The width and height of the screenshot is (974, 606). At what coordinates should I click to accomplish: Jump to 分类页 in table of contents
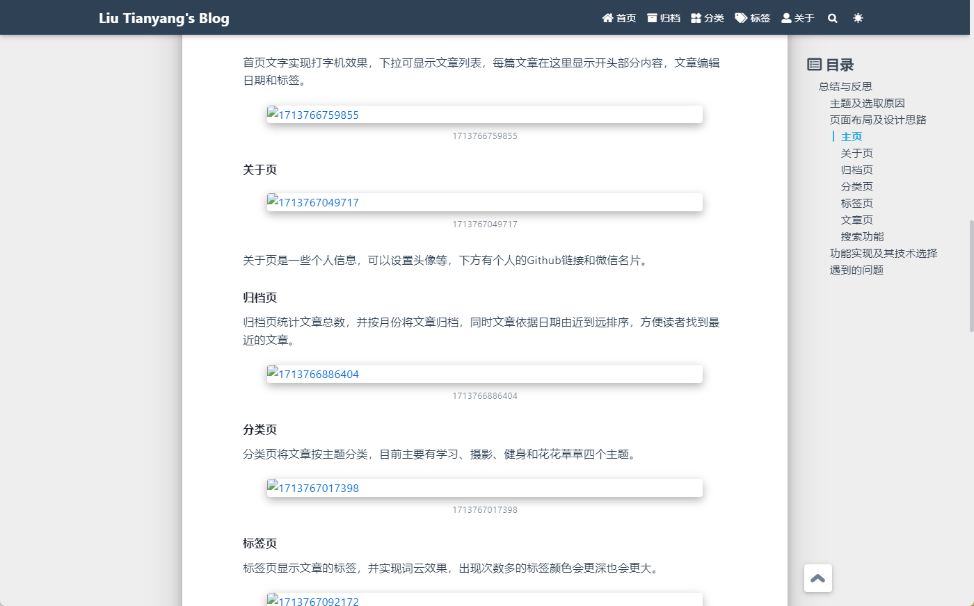point(857,186)
